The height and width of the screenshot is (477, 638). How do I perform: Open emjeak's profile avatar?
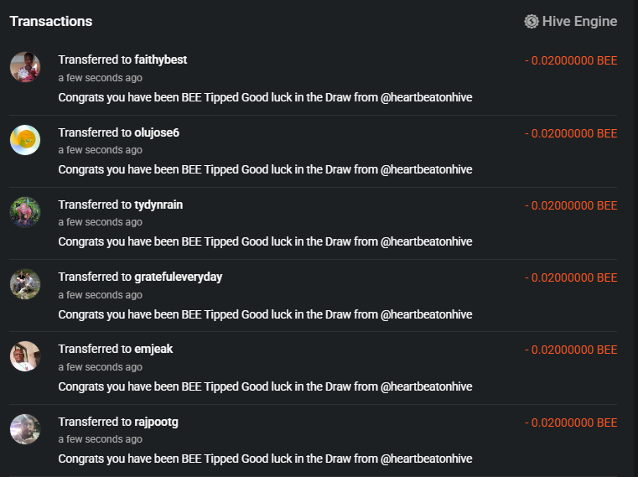(25, 355)
